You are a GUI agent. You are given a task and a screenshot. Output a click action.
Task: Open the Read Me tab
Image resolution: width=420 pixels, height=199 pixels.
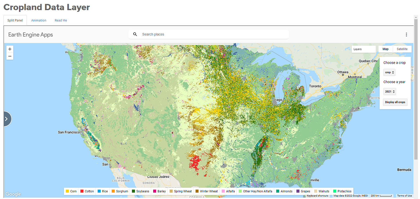tap(61, 20)
